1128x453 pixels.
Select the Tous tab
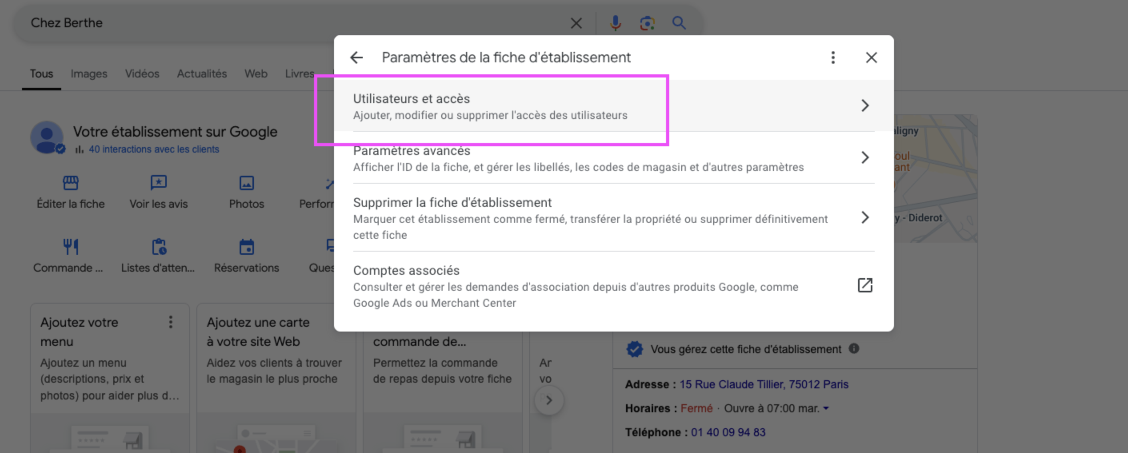point(41,74)
